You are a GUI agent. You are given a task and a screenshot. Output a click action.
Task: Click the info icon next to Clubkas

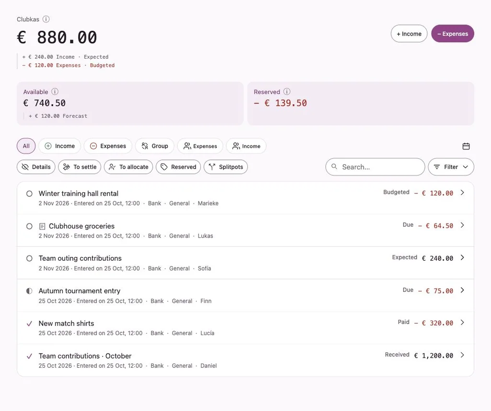[46, 19]
